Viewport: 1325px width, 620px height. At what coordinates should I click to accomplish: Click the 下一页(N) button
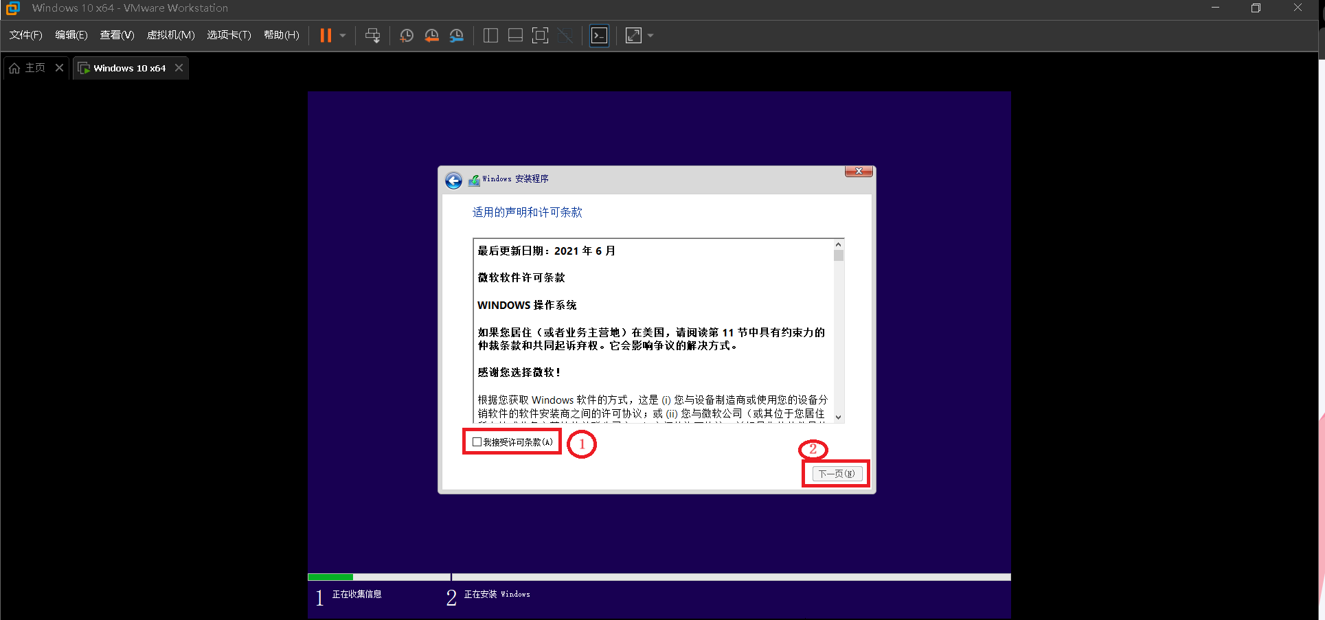837,474
